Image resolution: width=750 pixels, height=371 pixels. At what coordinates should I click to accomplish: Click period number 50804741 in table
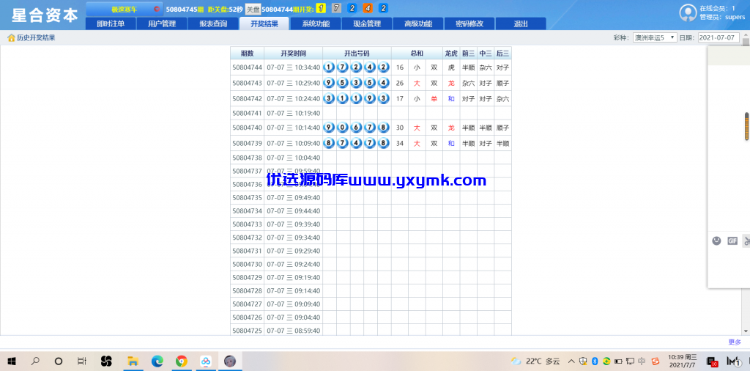(248, 113)
